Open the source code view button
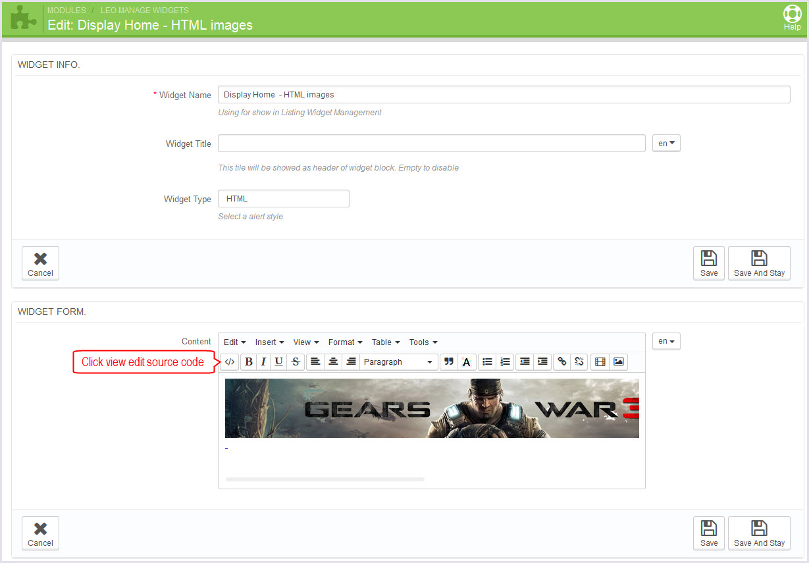 point(229,362)
